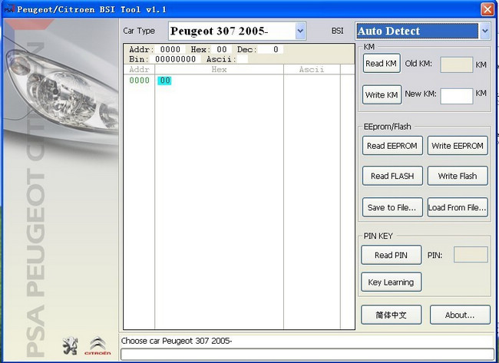The image size is (499, 363).
Task: Click the Ascii column header
Action: click(312, 69)
